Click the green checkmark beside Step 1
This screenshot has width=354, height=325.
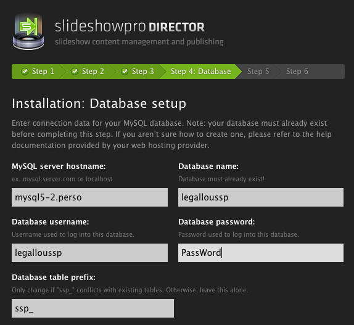click(x=25, y=72)
